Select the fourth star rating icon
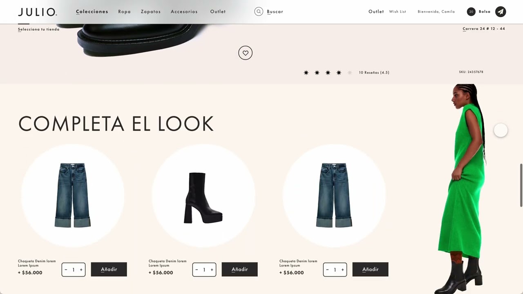 pos(339,73)
